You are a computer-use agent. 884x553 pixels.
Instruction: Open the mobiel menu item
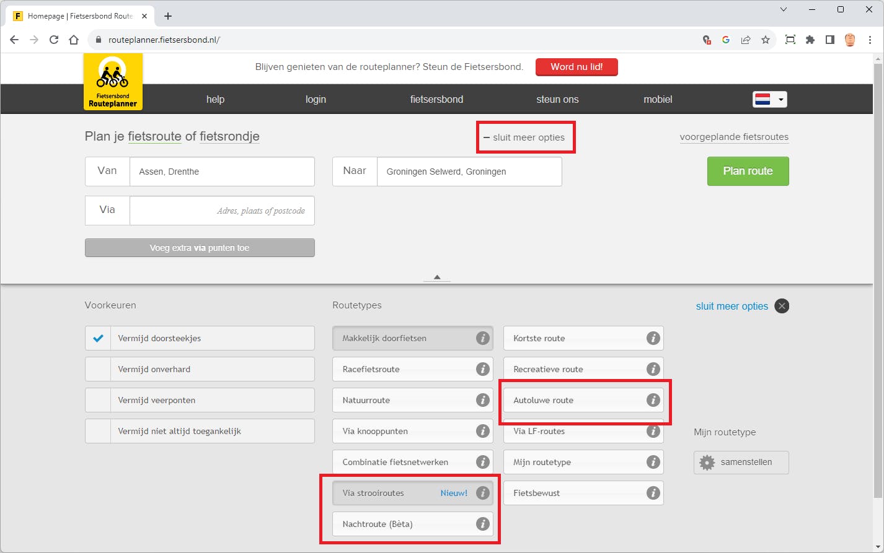(x=658, y=99)
